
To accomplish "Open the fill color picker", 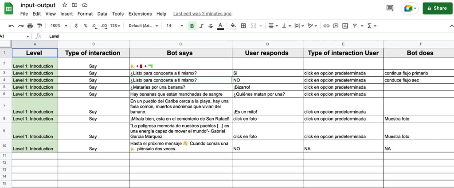I will 233,26.
